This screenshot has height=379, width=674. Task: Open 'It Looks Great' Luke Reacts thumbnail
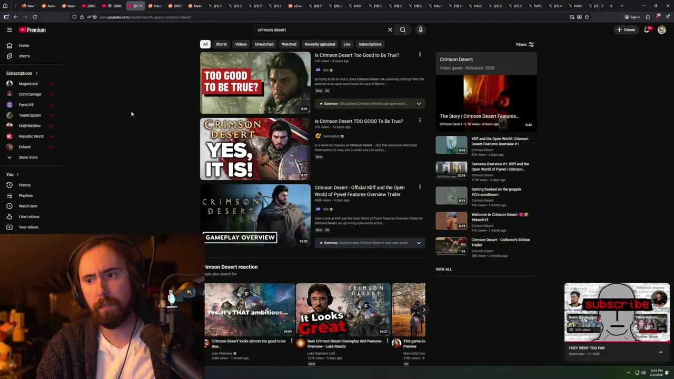click(343, 310)
